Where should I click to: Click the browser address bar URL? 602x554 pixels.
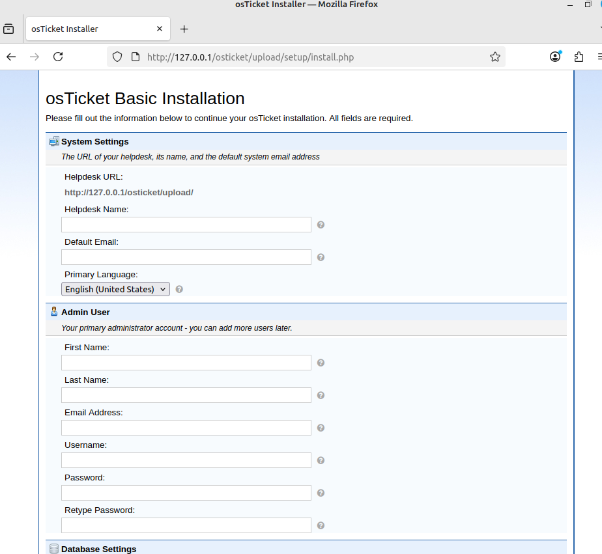click(x=250, y=57)
